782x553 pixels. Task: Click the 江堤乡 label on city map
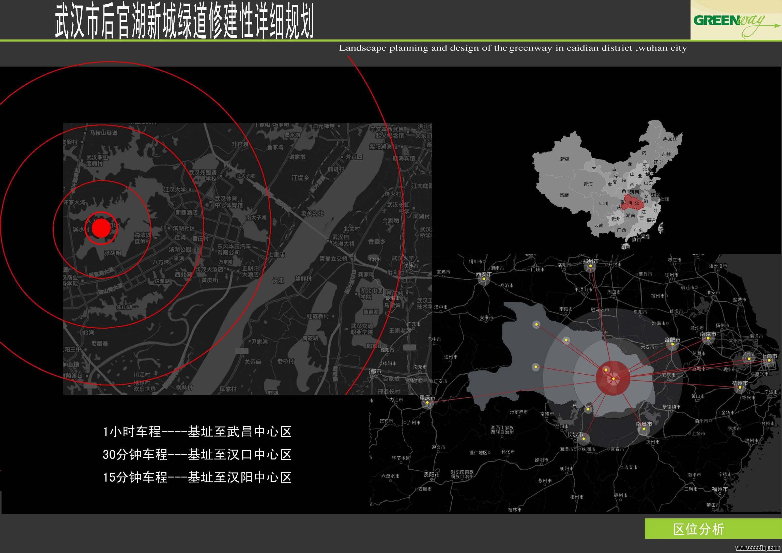(x=300, y=178)
